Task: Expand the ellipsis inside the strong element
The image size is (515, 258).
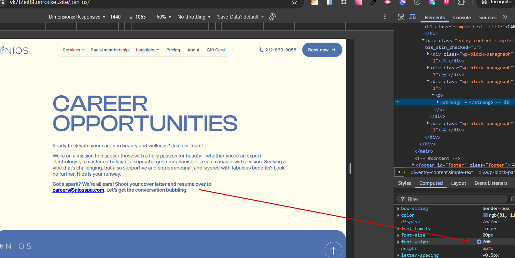Action: 465,102
